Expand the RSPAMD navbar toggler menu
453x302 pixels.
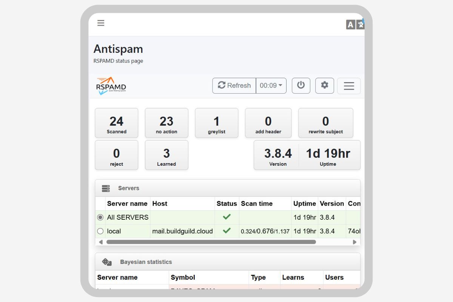[348, 86]
